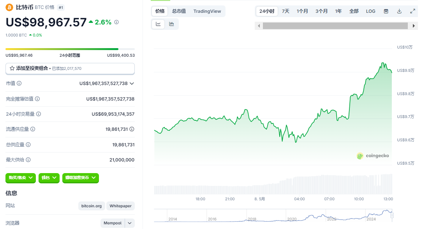Click the line chart view icon
The height and width of the screenshot is (229, 423).
coord(158,24)
